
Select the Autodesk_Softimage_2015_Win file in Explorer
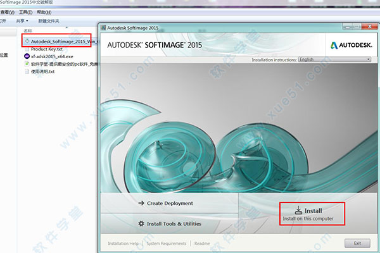click(x=61, y=41)
